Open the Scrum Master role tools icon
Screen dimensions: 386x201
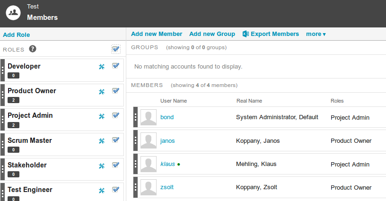(102, 141)
